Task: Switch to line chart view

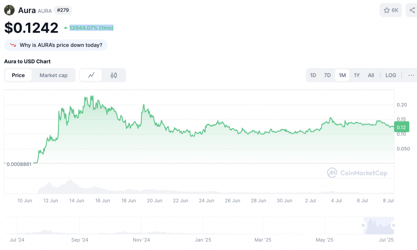Action: pyautogui.click(x=91, y=75)
